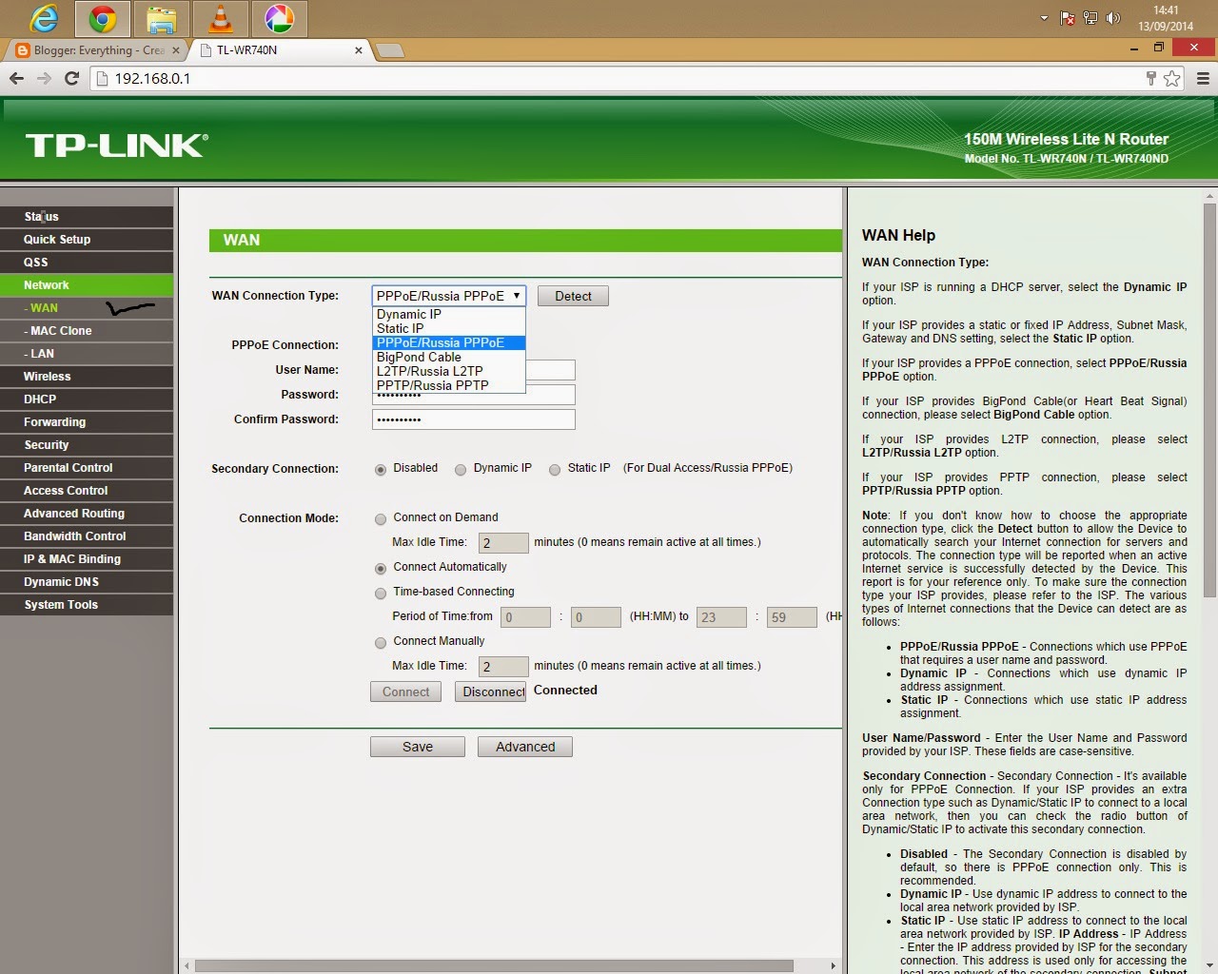Image resolution: width=1218 pixels, height=974 pixels.
Task: Select Connect Manually mode
Action: tap(381, 642)
